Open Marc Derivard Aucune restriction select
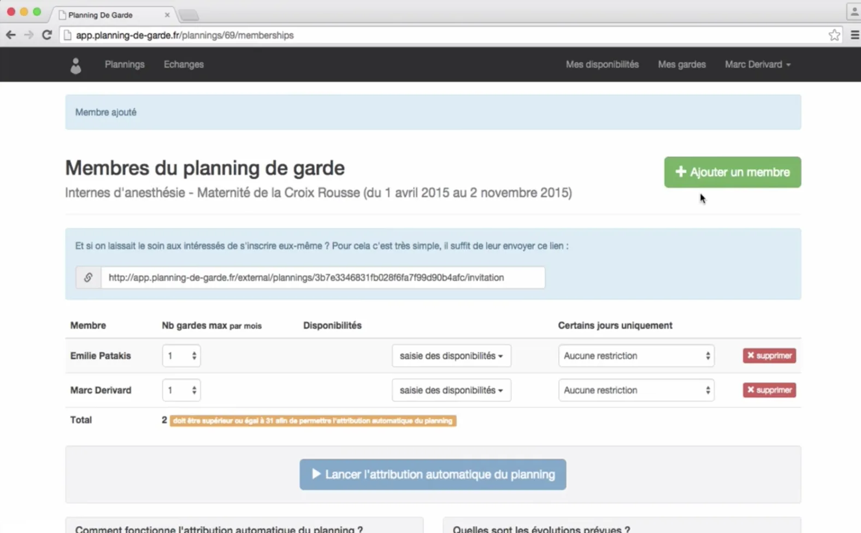 click(636, 390)
